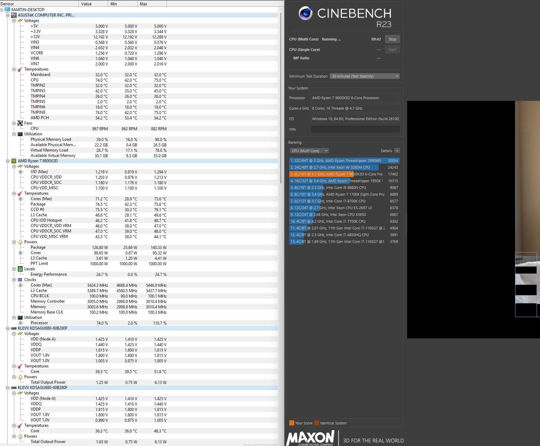This screenshot has width=540, height=446.
Task: Click the Powers icon above Total Output Power 1.25 W
Action: [x=20, y=377]
